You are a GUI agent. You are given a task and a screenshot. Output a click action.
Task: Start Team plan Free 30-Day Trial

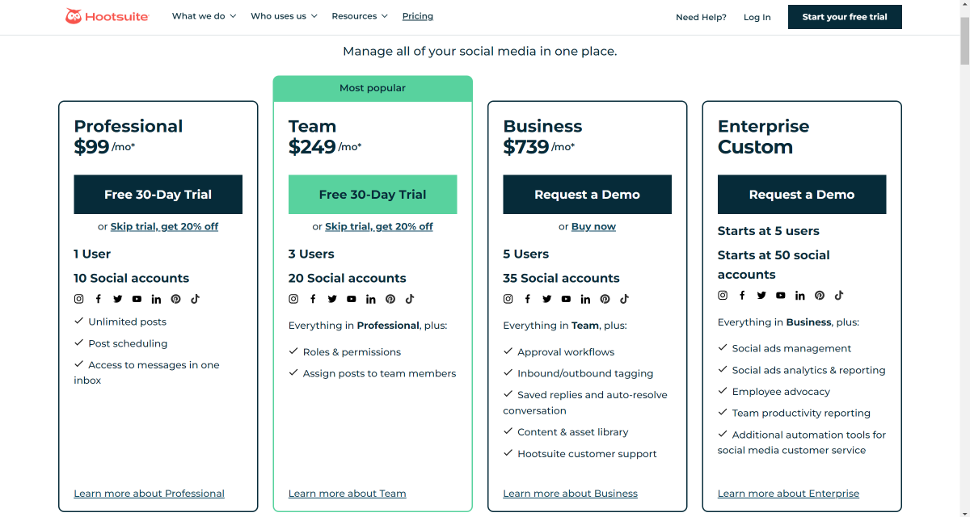(373, 195)
